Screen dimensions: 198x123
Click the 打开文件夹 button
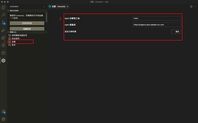27,23
